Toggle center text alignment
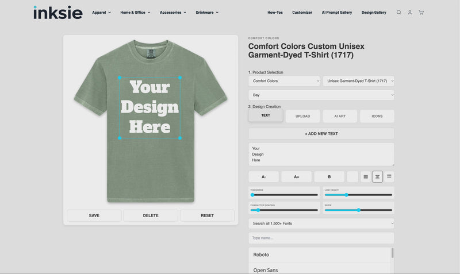Screen dimensions: 460x274 point(377,177)
